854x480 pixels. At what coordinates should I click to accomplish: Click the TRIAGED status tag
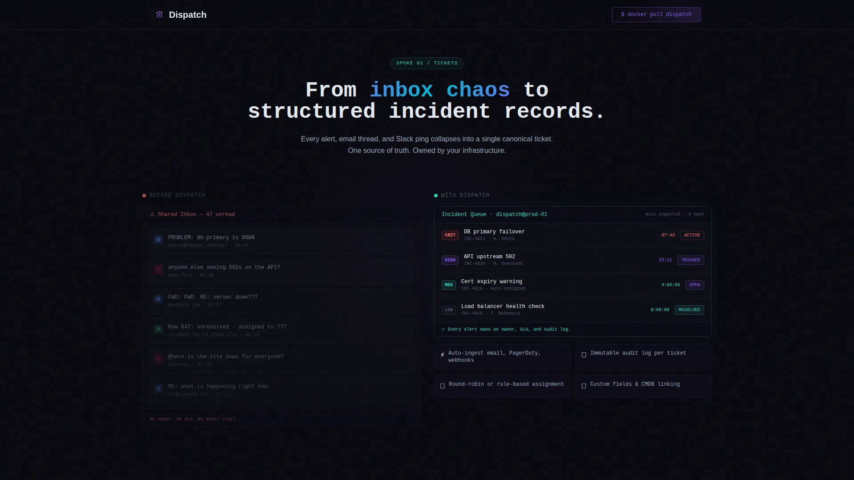click(x=690, y=260)
